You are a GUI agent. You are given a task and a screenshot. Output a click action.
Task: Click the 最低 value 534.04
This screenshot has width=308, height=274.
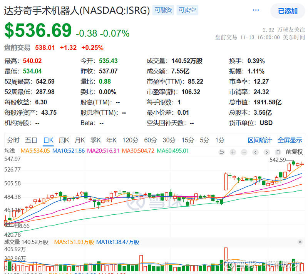32,71
